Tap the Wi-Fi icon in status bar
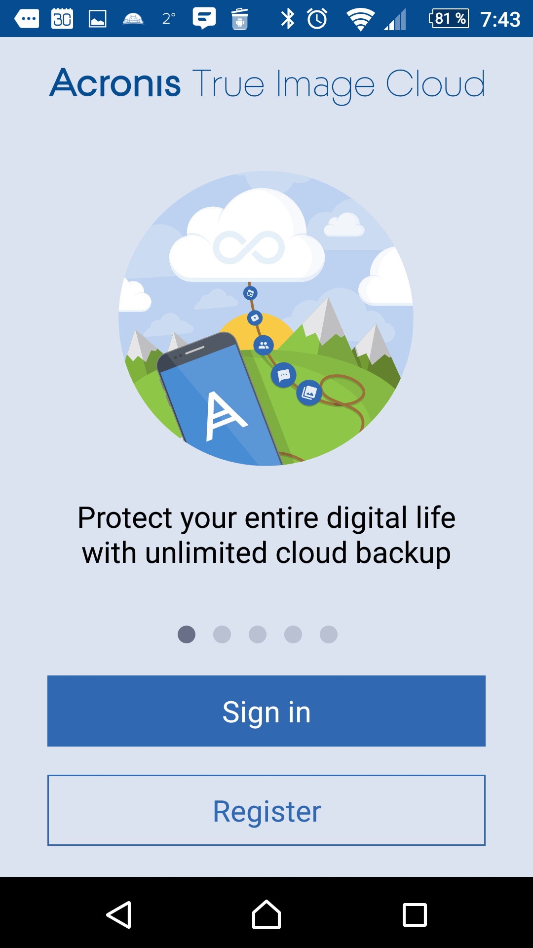 point(360,20)
